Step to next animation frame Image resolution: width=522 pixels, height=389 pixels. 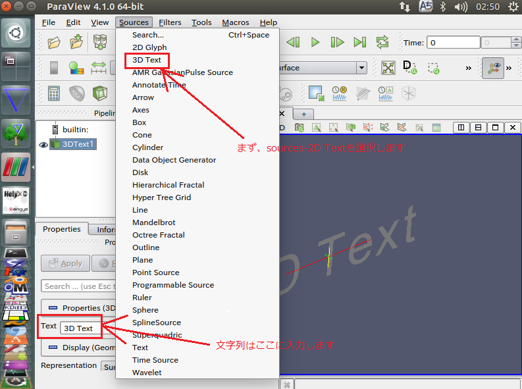tap(337, 42)
